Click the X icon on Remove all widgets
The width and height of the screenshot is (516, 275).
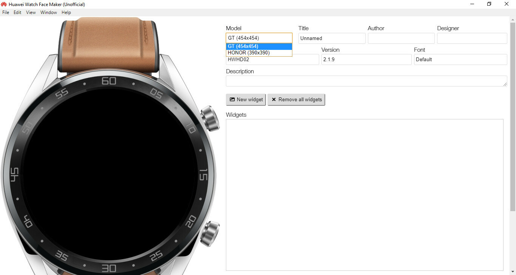(274, 100)
